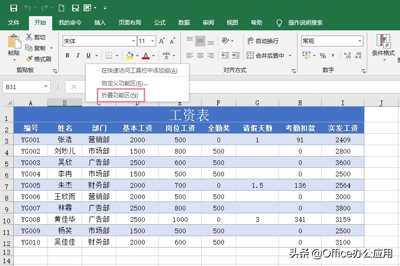Screen dimensions: 400x266
Task: Align text right icon
Action: [x=211, y=55]
